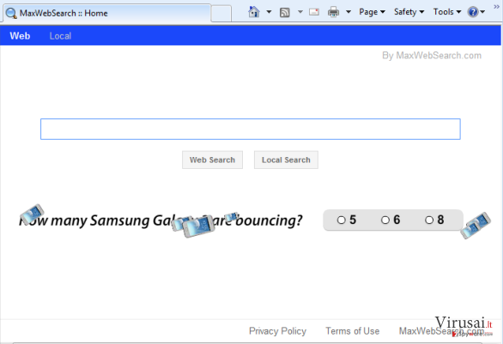The width and height of the screenshot is (503, 344).
Task: Switch to the Web tab
Action: 20,36
